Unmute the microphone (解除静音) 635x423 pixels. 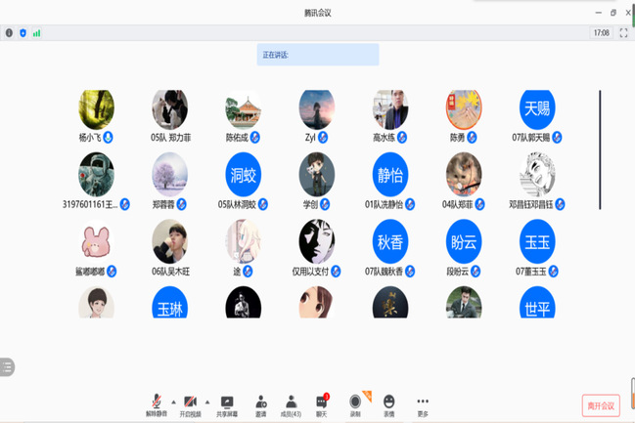tap(157, 402)
